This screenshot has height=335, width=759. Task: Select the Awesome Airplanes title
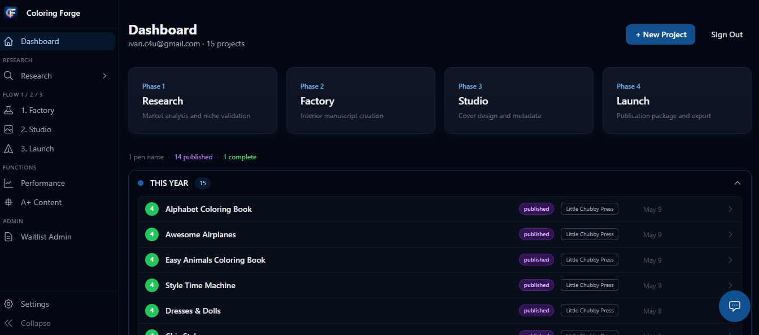[200, 234]
